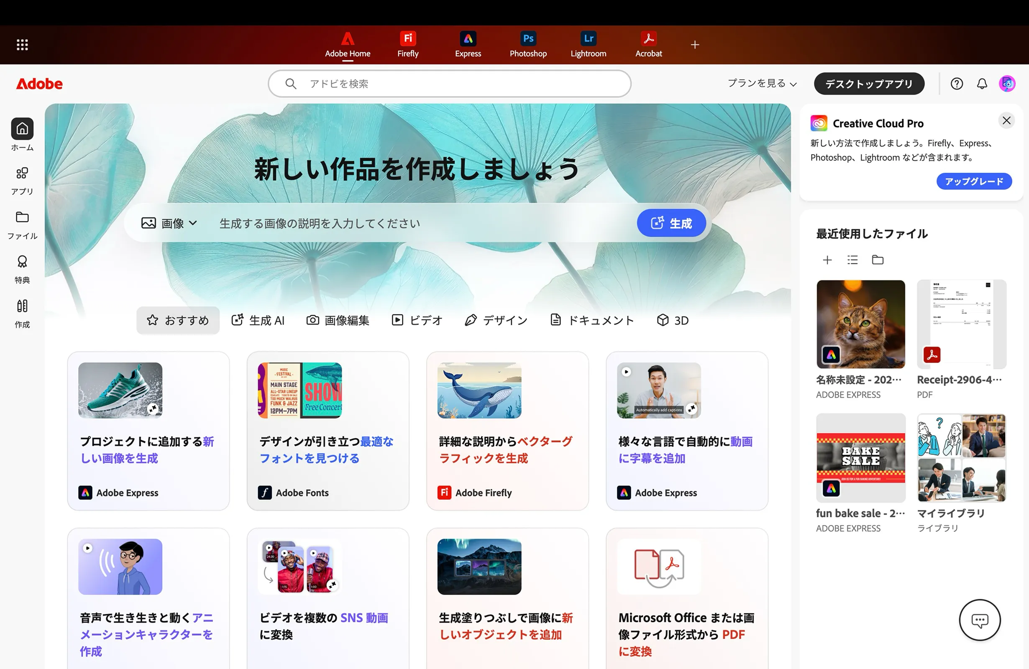Launch Firefly from the top navigation
1029x669 pixels.
tap(407, 44)
